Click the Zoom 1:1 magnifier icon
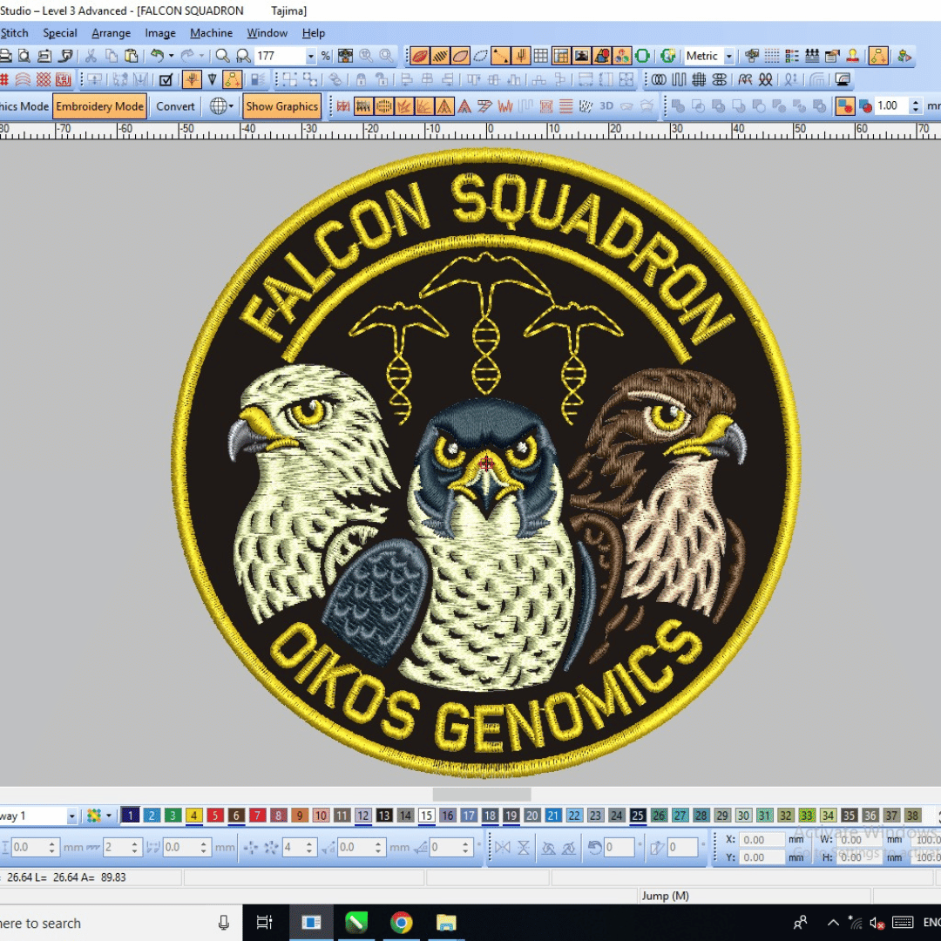The image size is (941, 941). point(243,56)
